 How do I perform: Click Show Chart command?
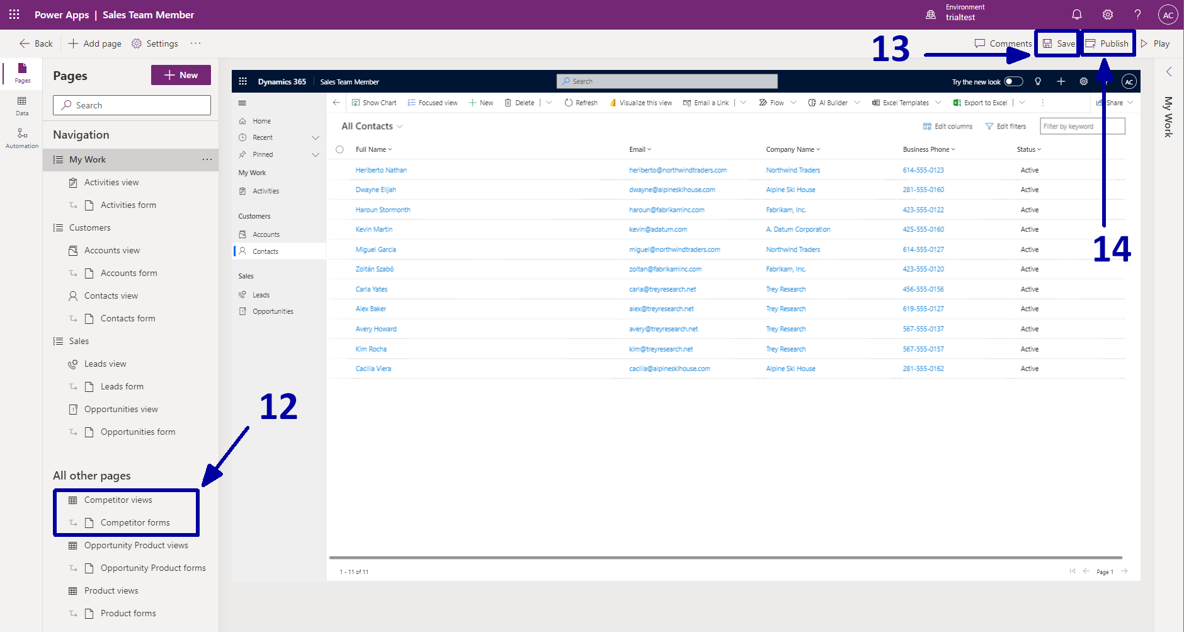[374, 103]
